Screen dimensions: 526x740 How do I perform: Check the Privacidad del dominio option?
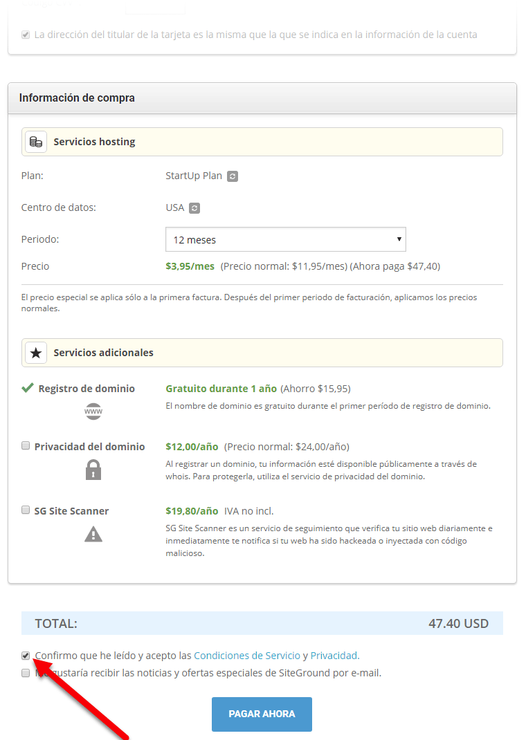click(26, 445)
